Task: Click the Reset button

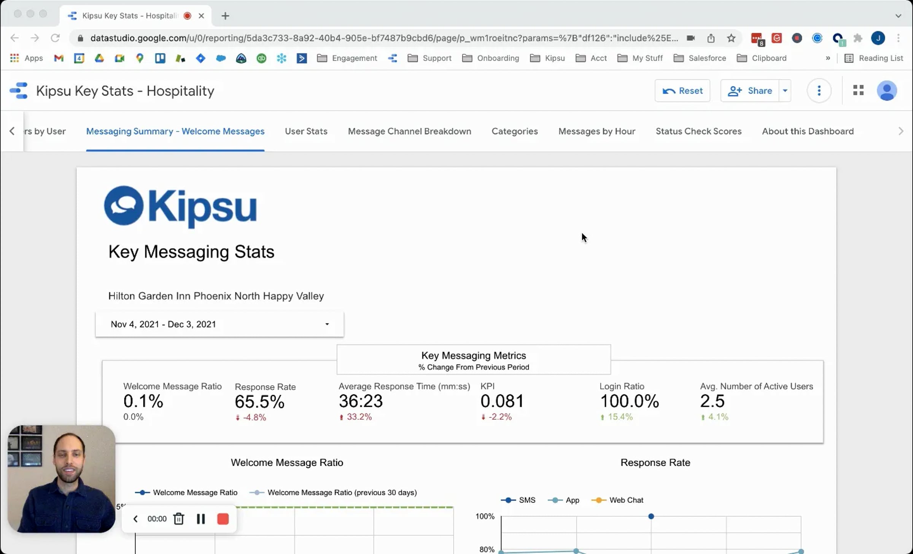Action: tap(682, 91)
